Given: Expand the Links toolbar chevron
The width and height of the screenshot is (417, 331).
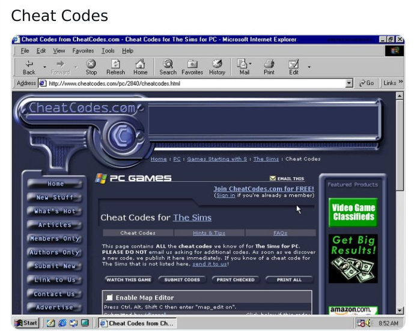Looking at the screenshot, I should [401, 82].
